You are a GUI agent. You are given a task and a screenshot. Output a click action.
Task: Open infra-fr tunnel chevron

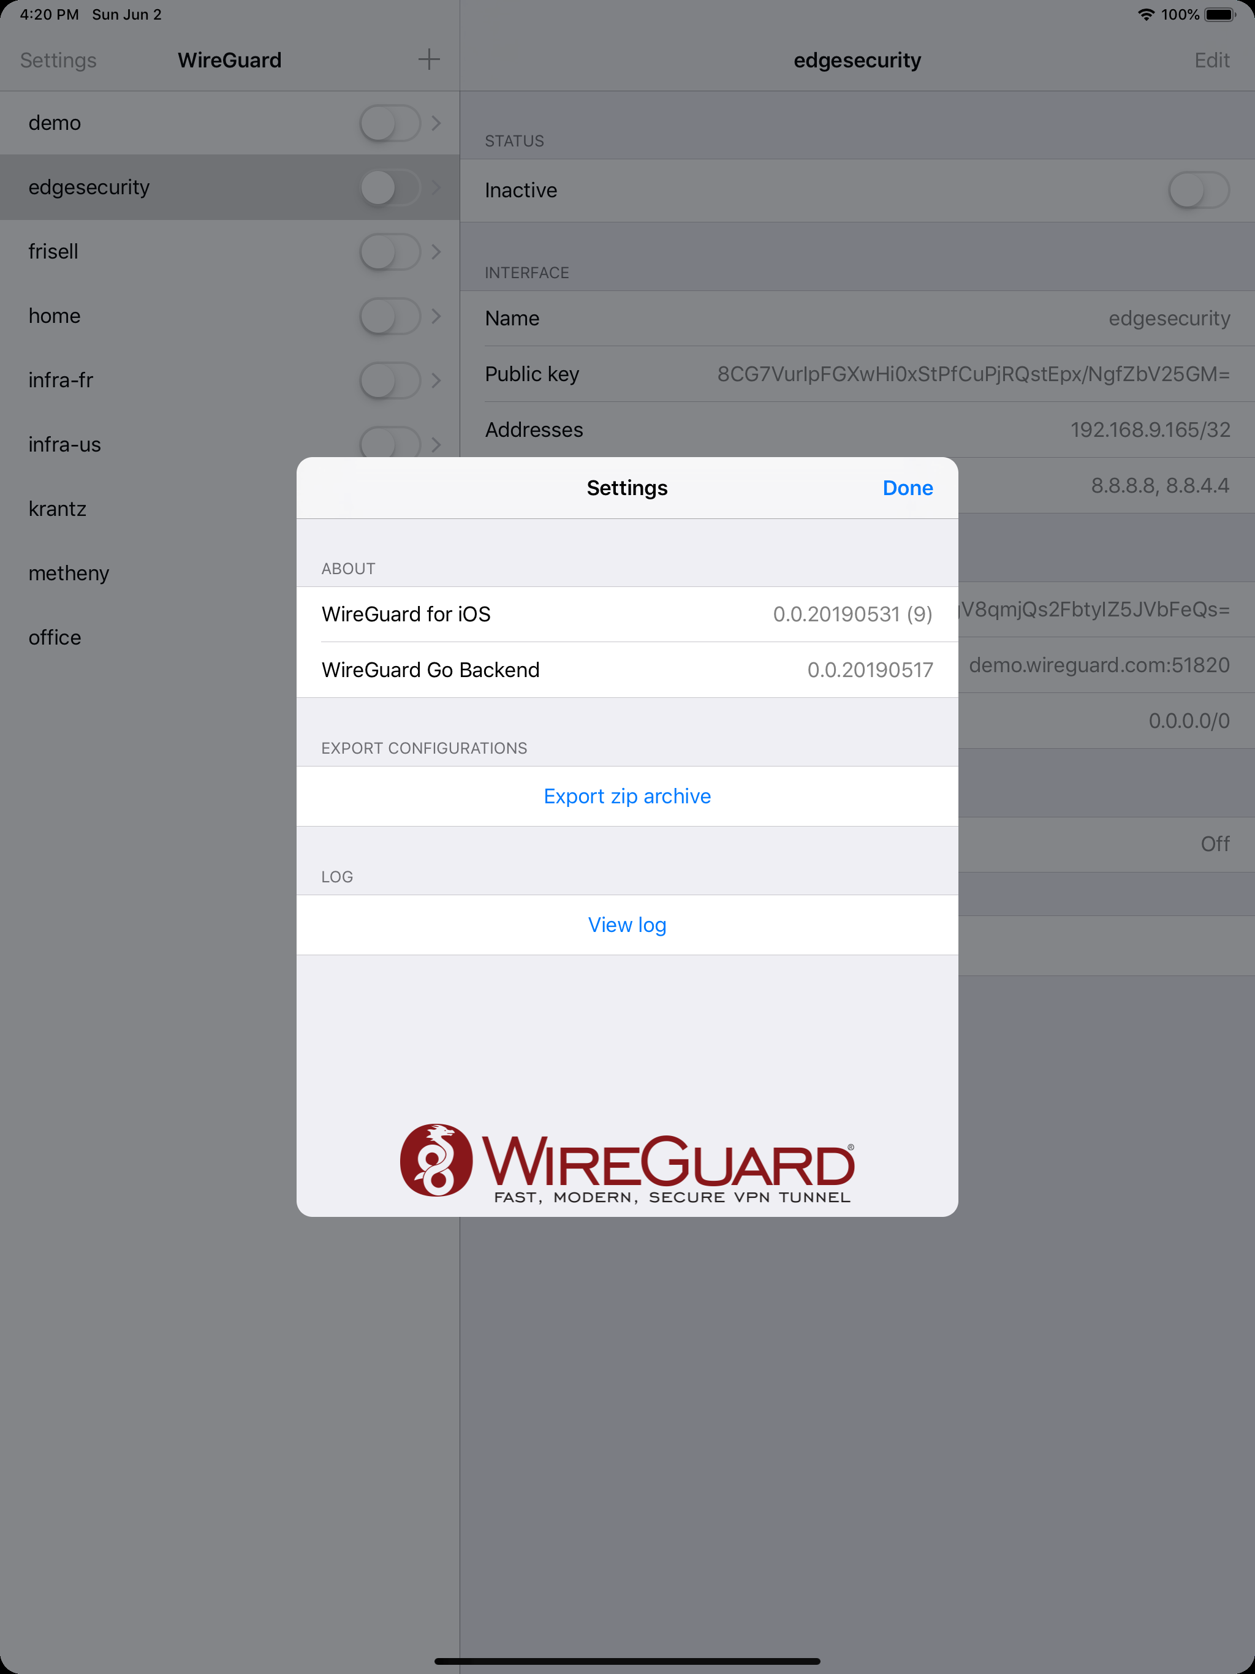436,381
